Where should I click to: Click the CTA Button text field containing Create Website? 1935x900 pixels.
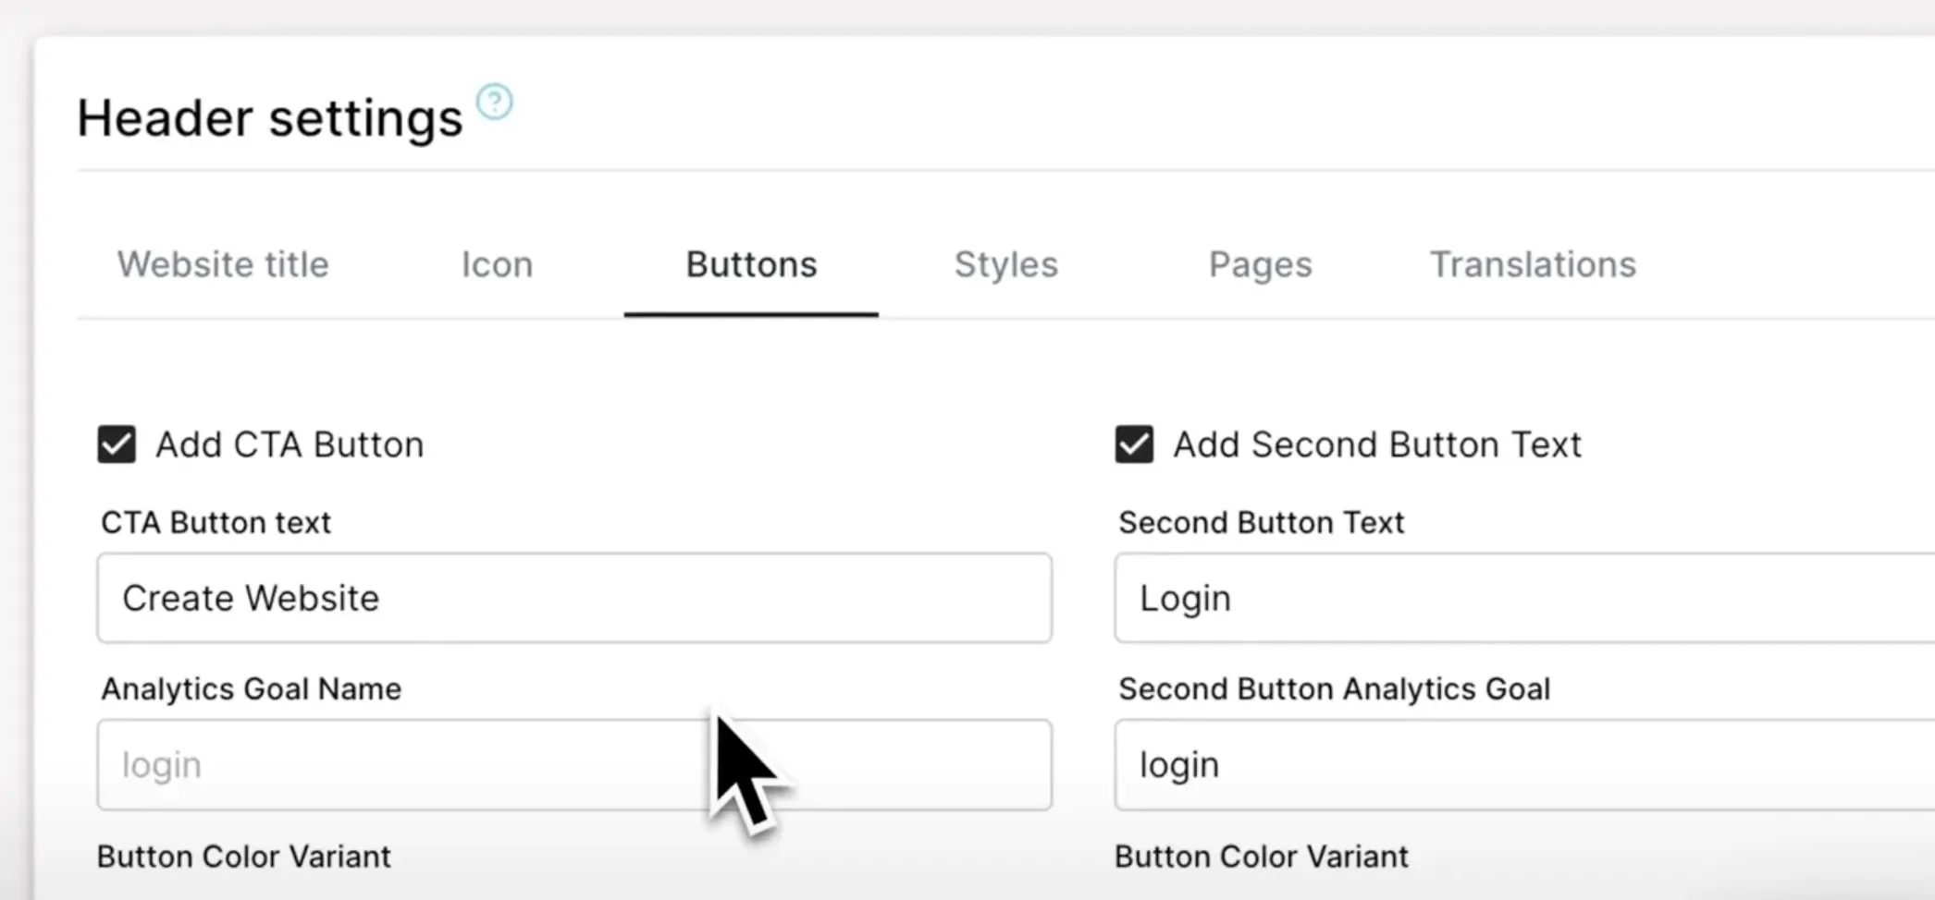573,598
